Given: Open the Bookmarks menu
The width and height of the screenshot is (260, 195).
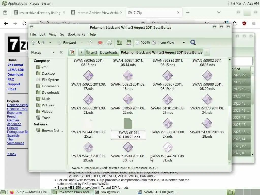Looking at the screenshot, I should pyautogui.click(x=76, y=34).
